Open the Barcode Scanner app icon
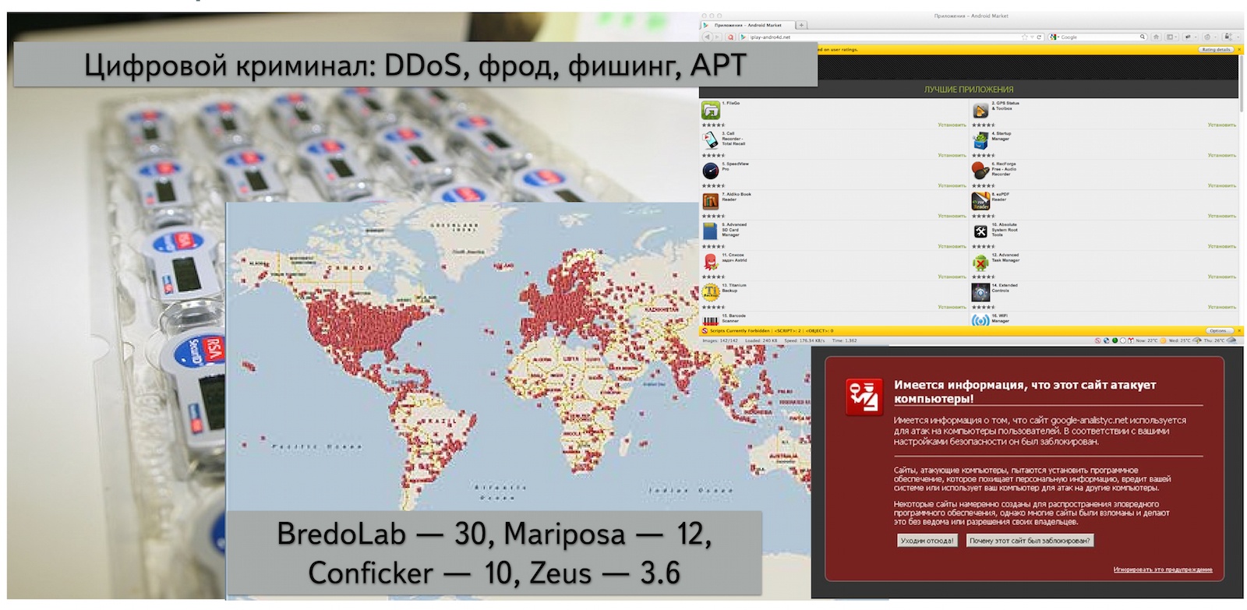Viewport: 1247px width, 610px height. tap(710, 319)
